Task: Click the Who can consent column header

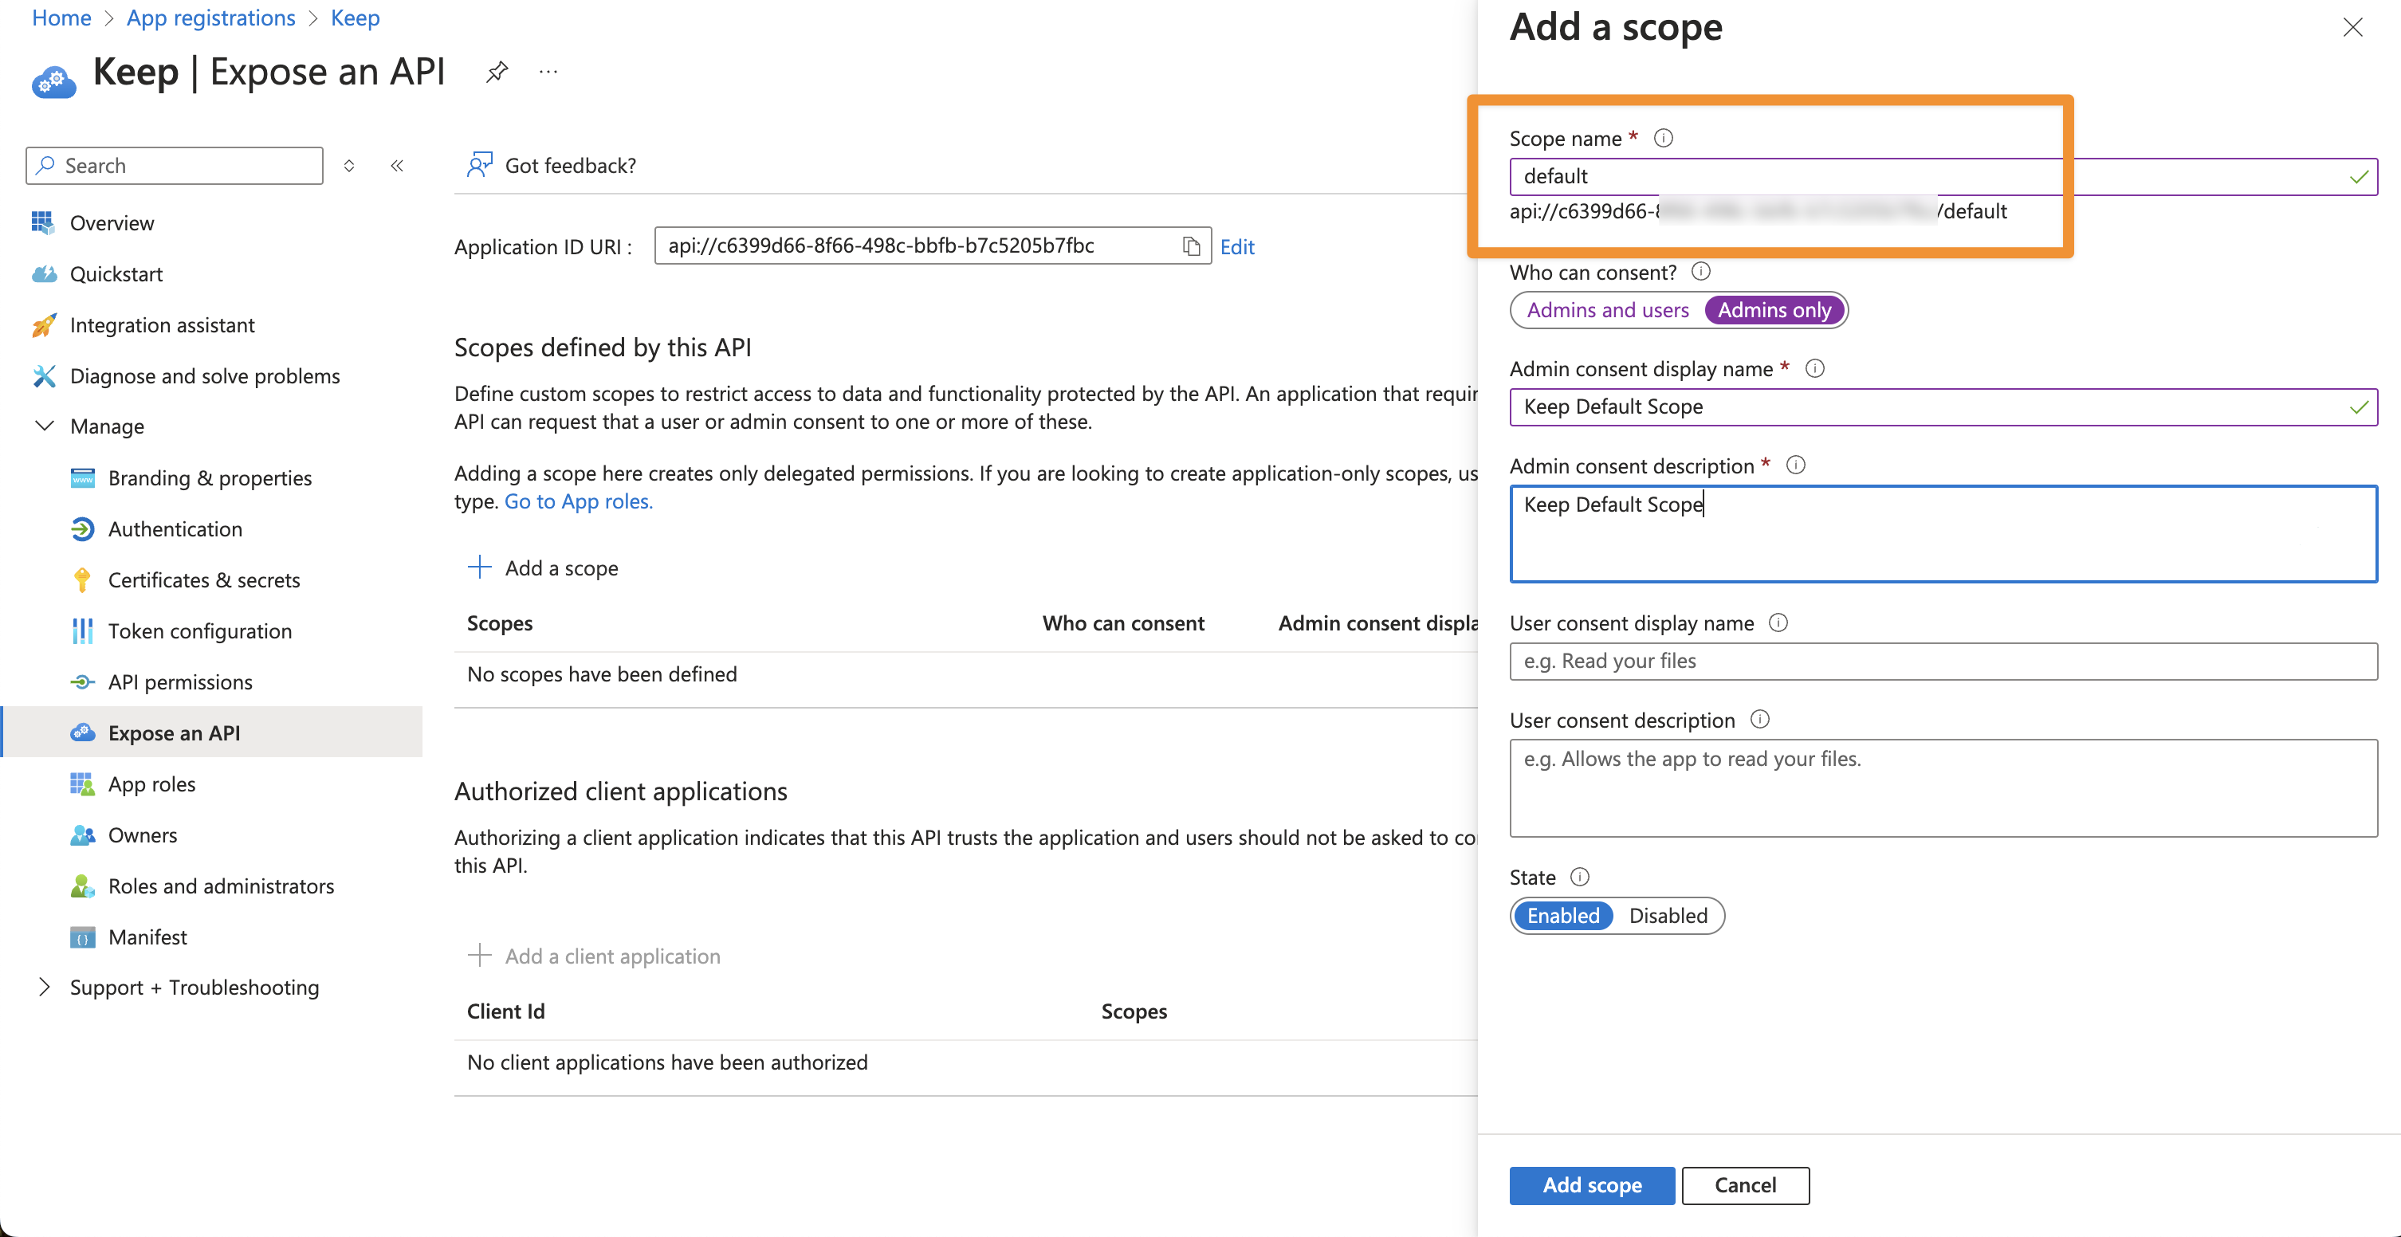Action: [1123, 622]
